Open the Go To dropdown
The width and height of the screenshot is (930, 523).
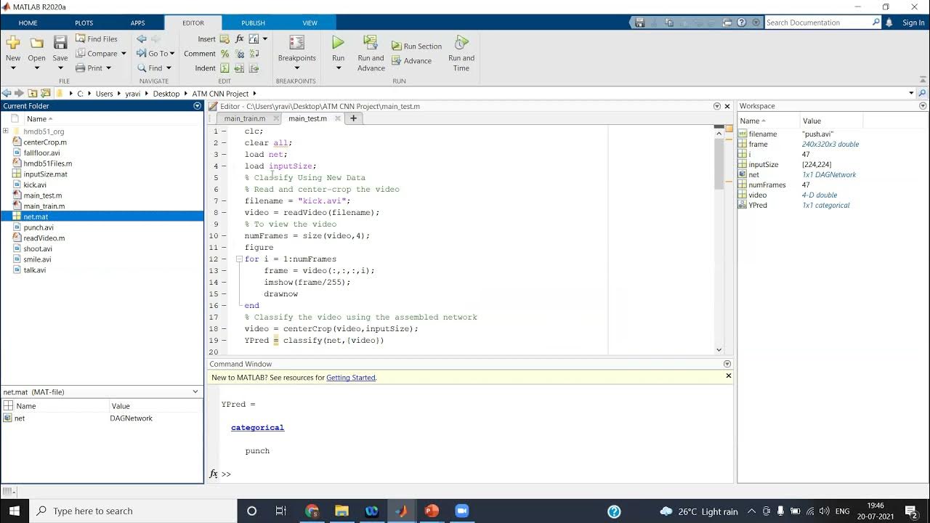173,54
